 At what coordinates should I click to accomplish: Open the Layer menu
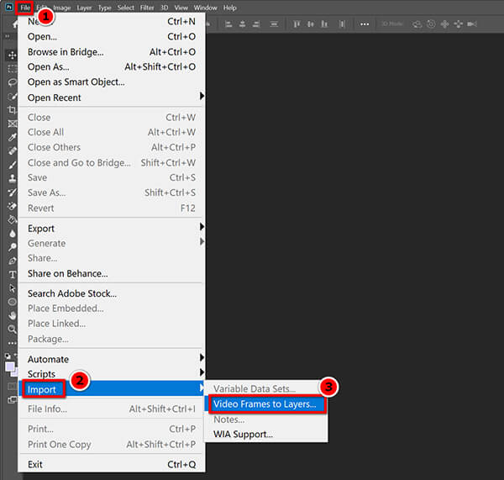click(84, 8)
